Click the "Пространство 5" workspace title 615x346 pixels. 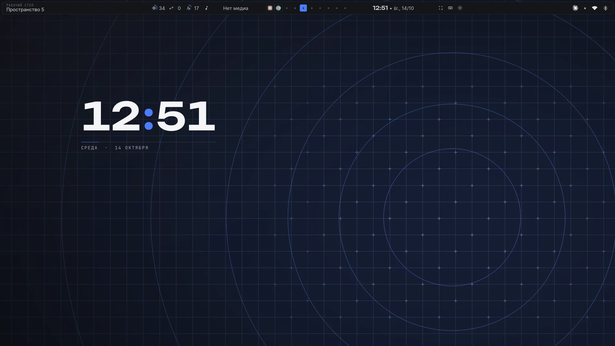pos(25,10)
